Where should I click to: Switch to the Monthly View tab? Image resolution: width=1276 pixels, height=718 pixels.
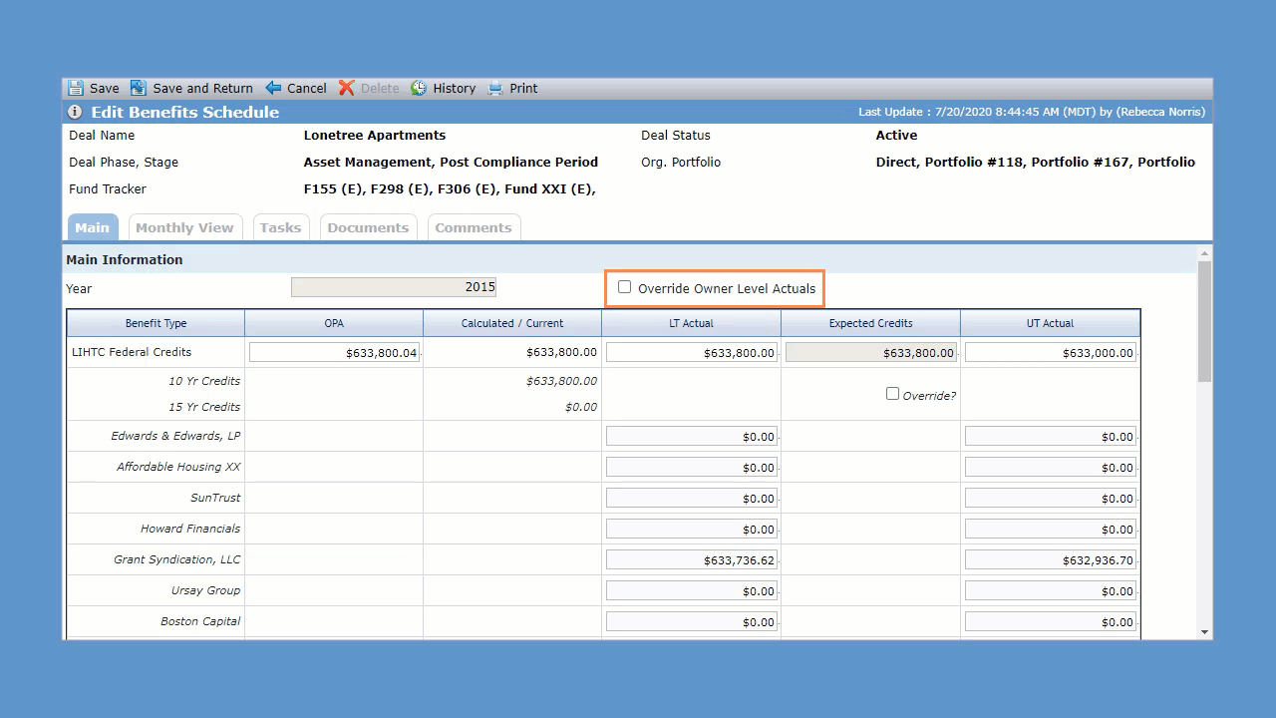pos(184,227)
